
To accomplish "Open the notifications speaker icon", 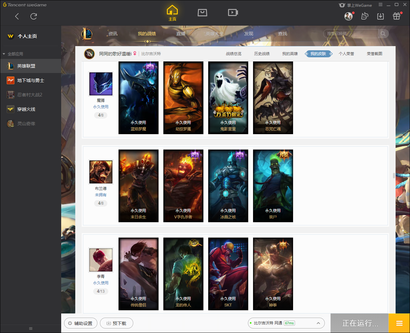I will (365, 16).
